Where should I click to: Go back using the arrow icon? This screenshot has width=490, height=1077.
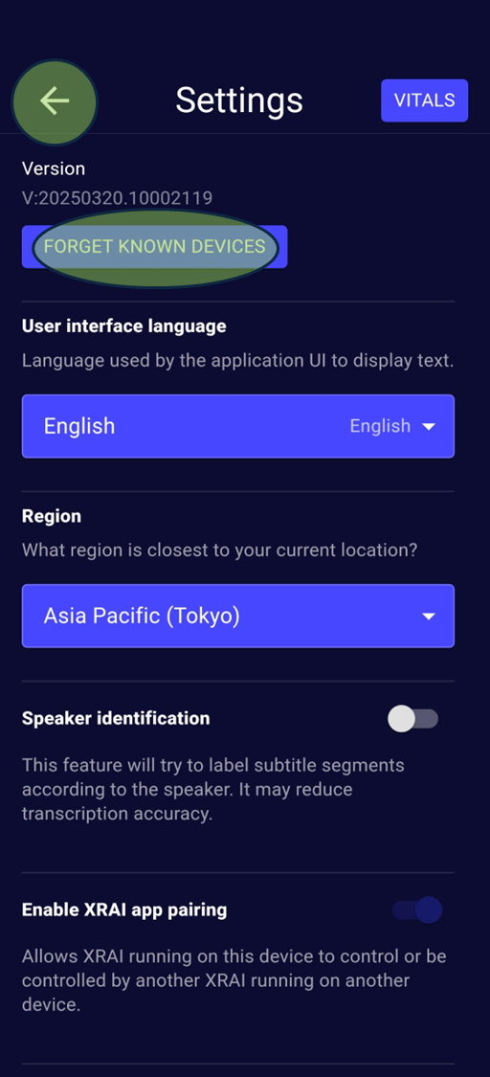[x=55, y=101]
